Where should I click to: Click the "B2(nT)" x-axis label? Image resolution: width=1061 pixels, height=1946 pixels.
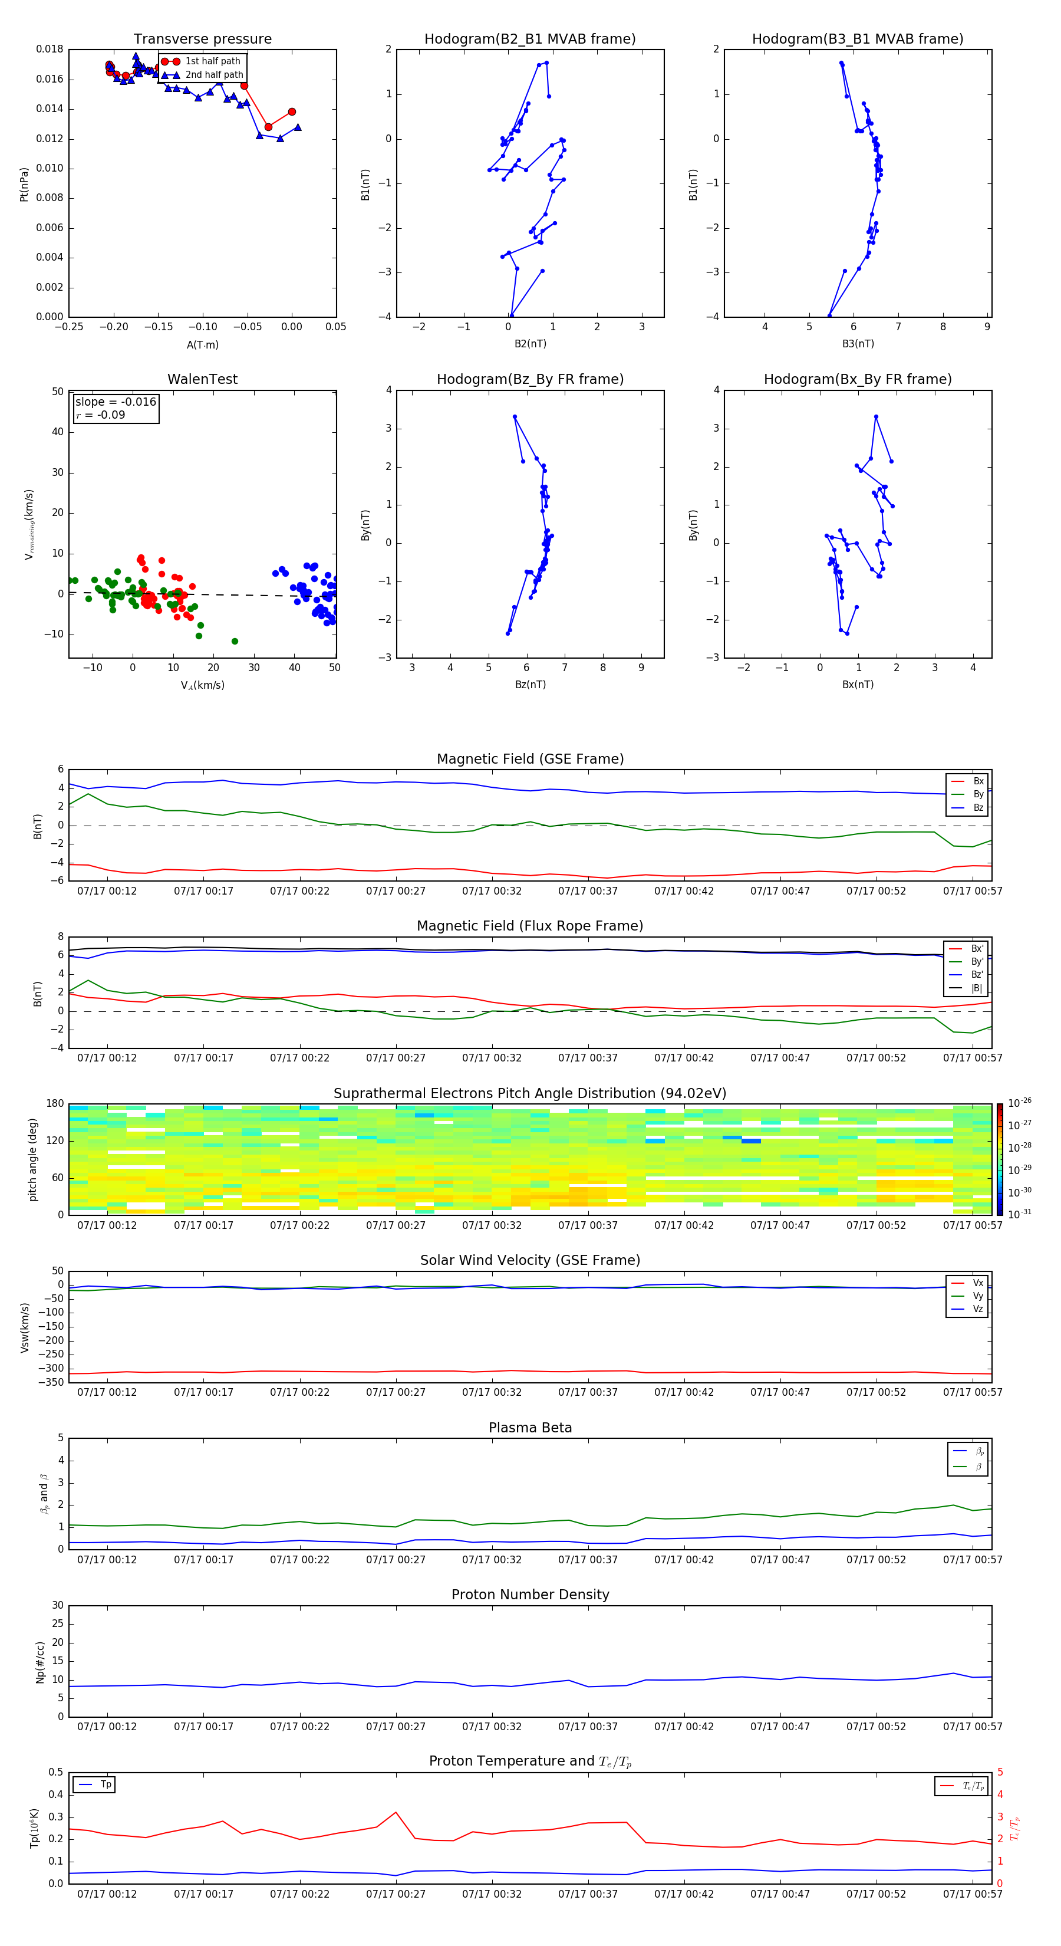pos(530,344)
